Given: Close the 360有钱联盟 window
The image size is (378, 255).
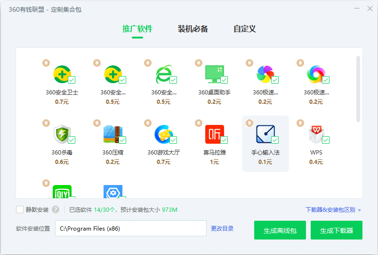Looking at the screenshot, I should point(370,8).
